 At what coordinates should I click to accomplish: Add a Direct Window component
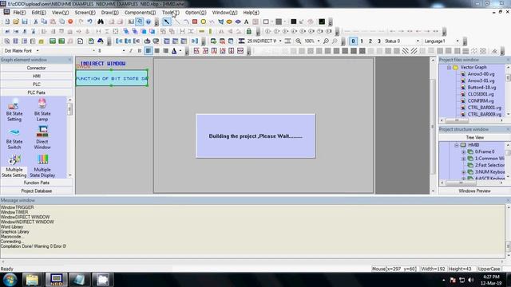[x=42, y=138]
